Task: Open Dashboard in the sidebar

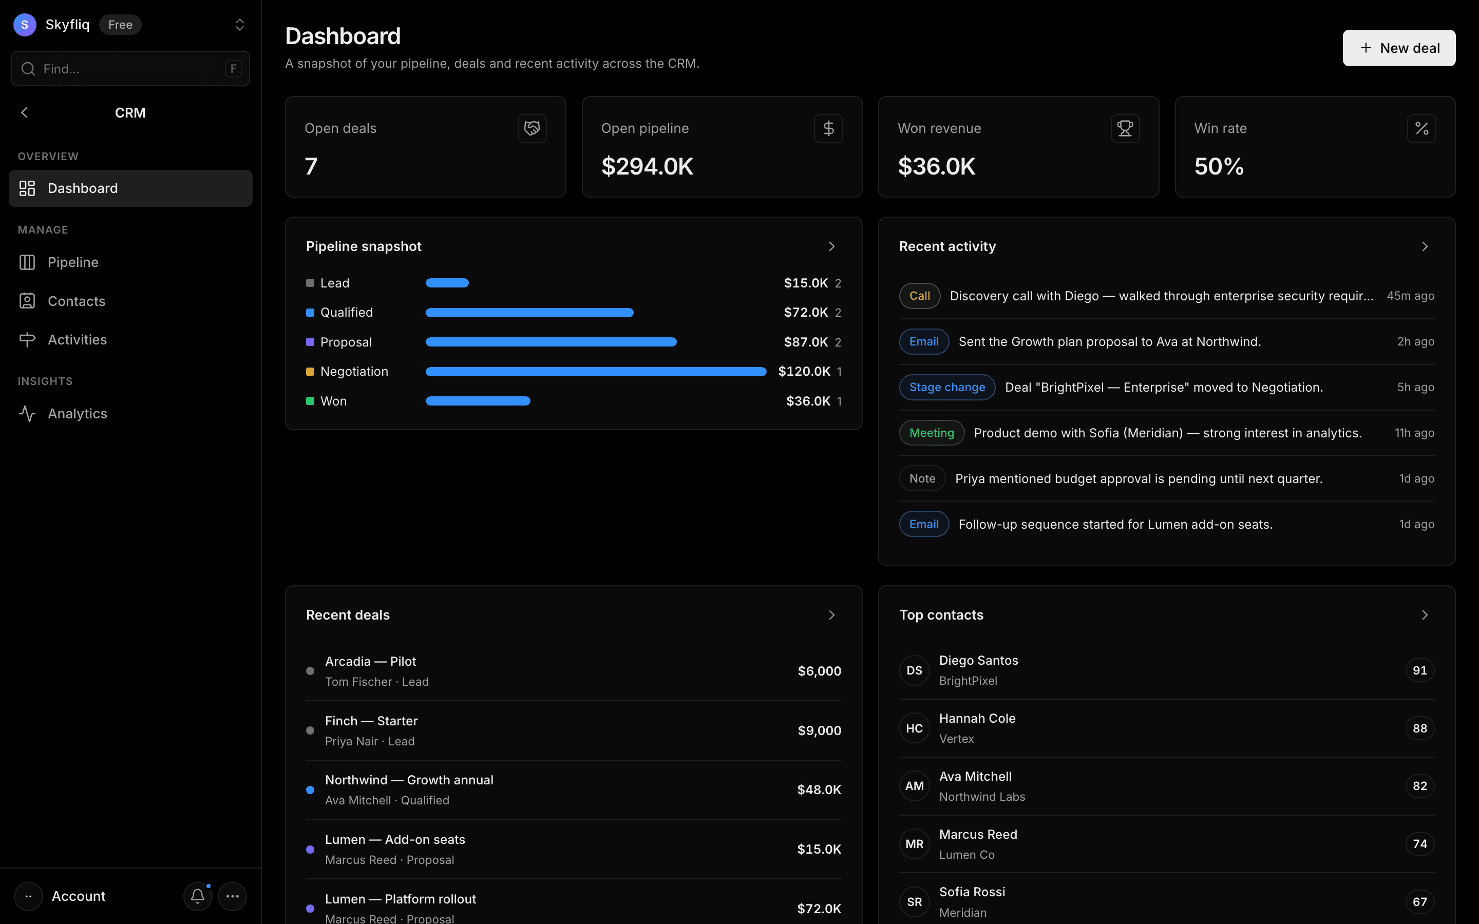Action: (x=130, y=188)
